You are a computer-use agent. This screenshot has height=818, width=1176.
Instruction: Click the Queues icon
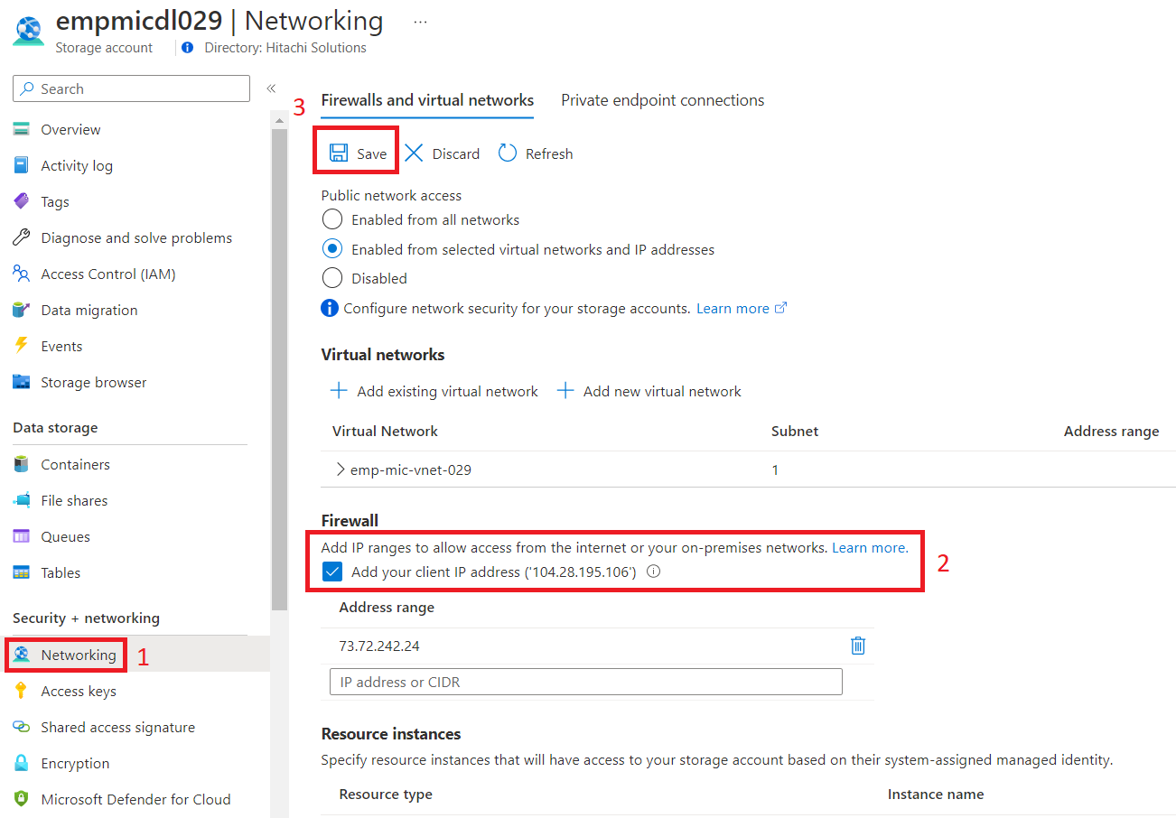[22, 536]
